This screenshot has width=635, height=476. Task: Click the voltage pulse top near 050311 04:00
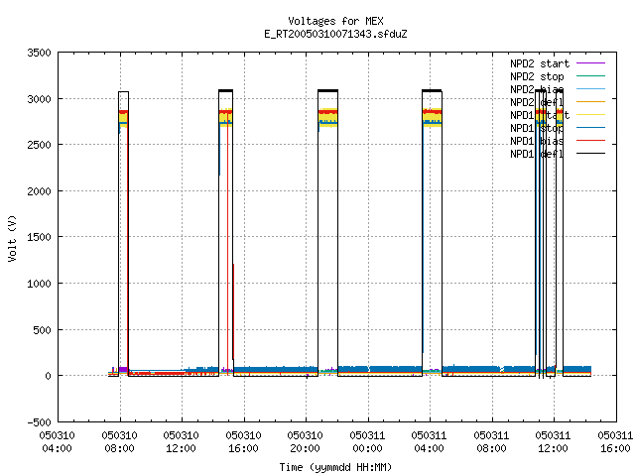(432, 91)
